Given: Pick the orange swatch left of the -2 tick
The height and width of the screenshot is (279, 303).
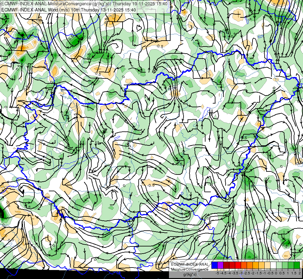Looking at the screenshot, I should coord(250,265).
